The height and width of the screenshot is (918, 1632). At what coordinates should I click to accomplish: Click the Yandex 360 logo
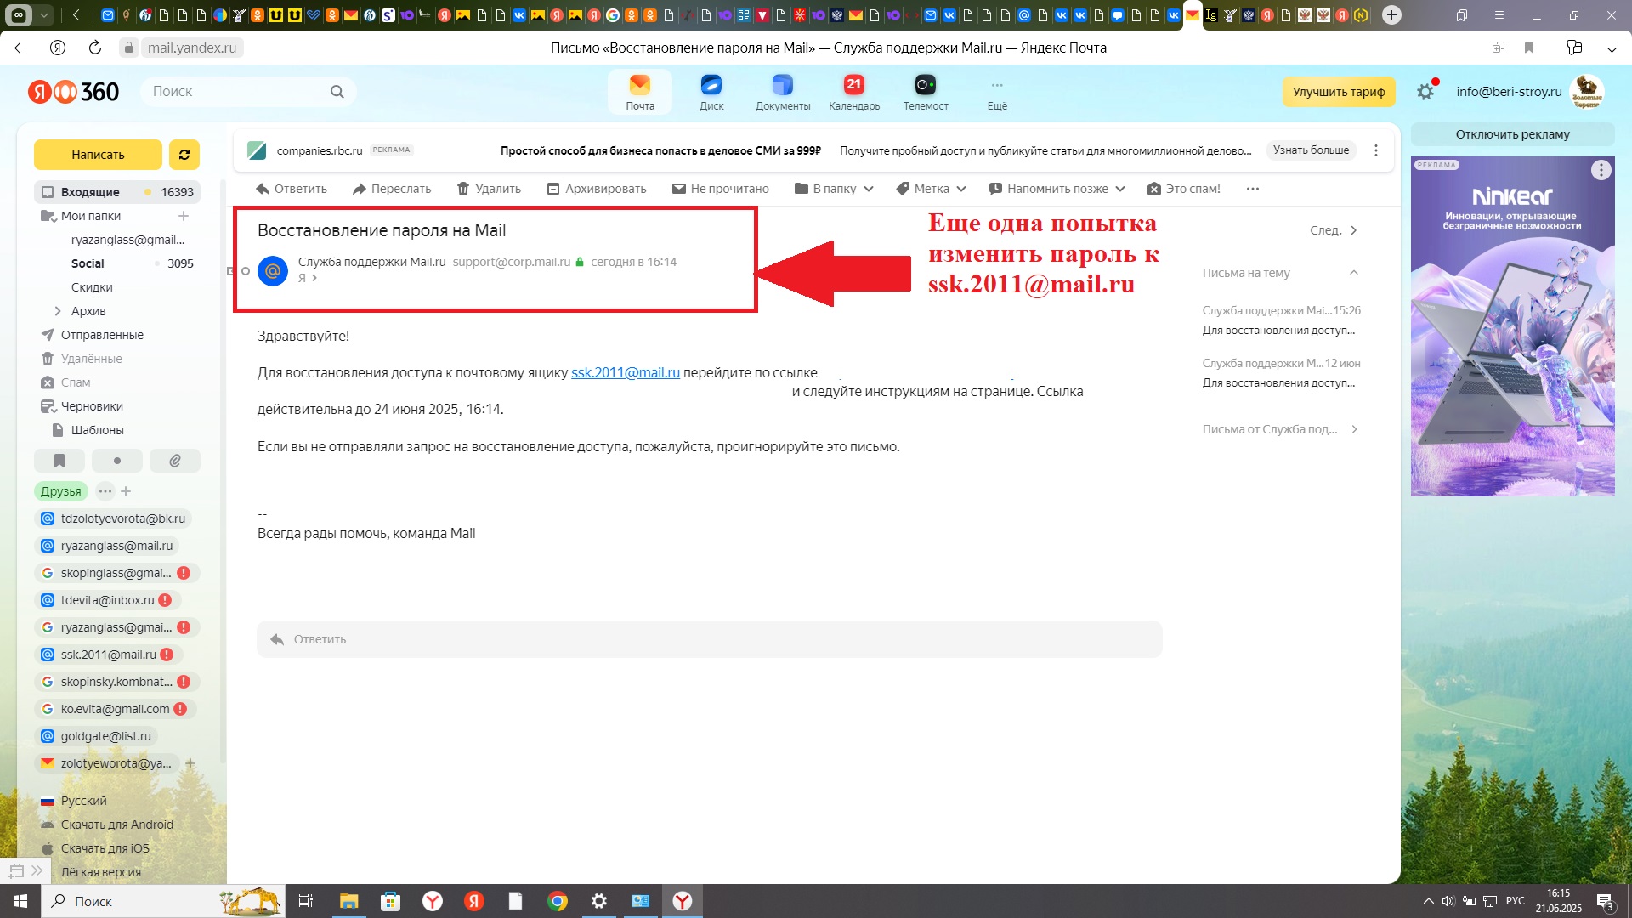(74, 92)
